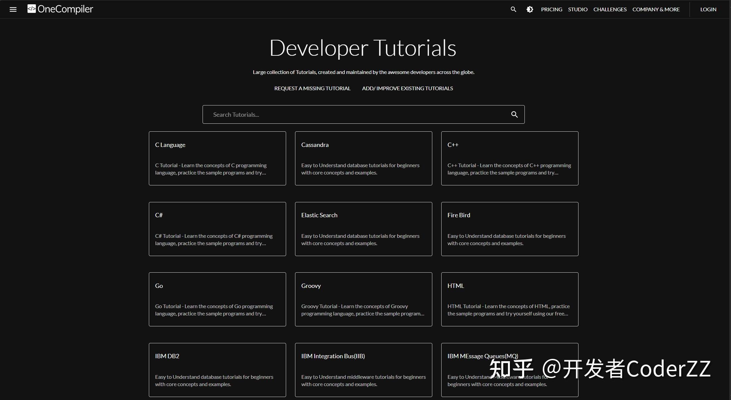Image resolution: width=731 pixels, height=400 pixels.
Task: Open the Elastic Search tutorial card
Action: click(363, 229)
